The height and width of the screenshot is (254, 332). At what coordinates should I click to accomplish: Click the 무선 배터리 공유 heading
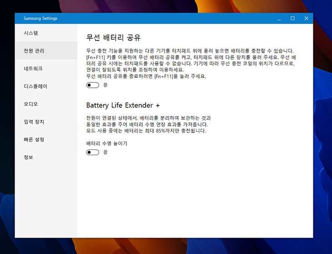[x=113, y=37]
